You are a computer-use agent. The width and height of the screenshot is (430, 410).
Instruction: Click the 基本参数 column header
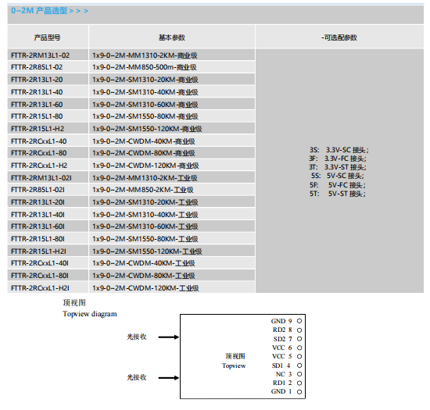tap(172, 37)
